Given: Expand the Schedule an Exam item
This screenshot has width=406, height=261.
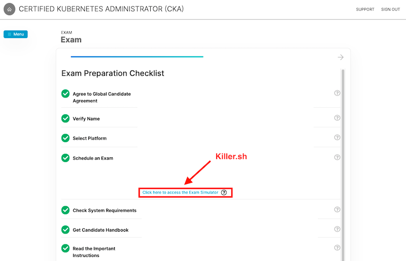Looking at the screenshot, I should point(93,158).
